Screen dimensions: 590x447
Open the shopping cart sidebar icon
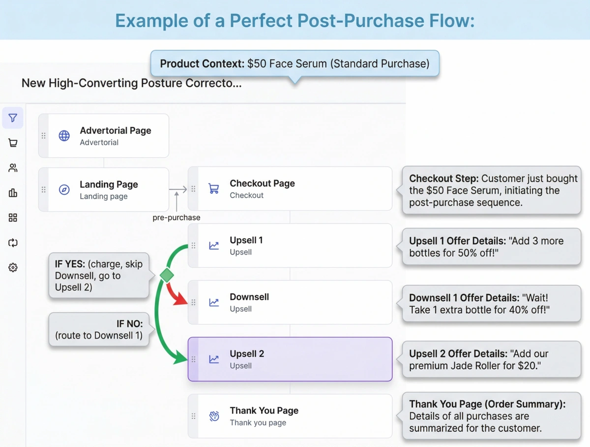[x=13, y=143]
